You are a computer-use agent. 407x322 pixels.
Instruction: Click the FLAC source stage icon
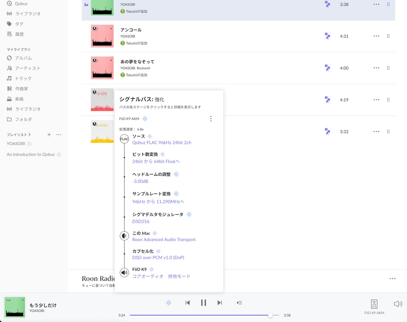pyautogui.click(x=124, y=139)
